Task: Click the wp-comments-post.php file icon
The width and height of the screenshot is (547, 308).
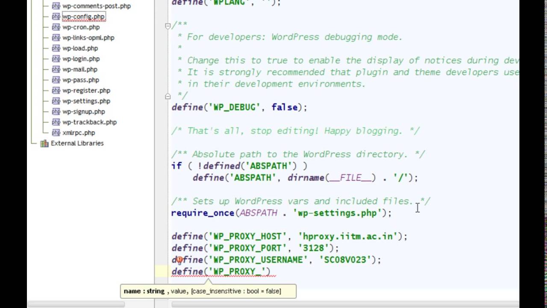Action: tap(56, 6)
